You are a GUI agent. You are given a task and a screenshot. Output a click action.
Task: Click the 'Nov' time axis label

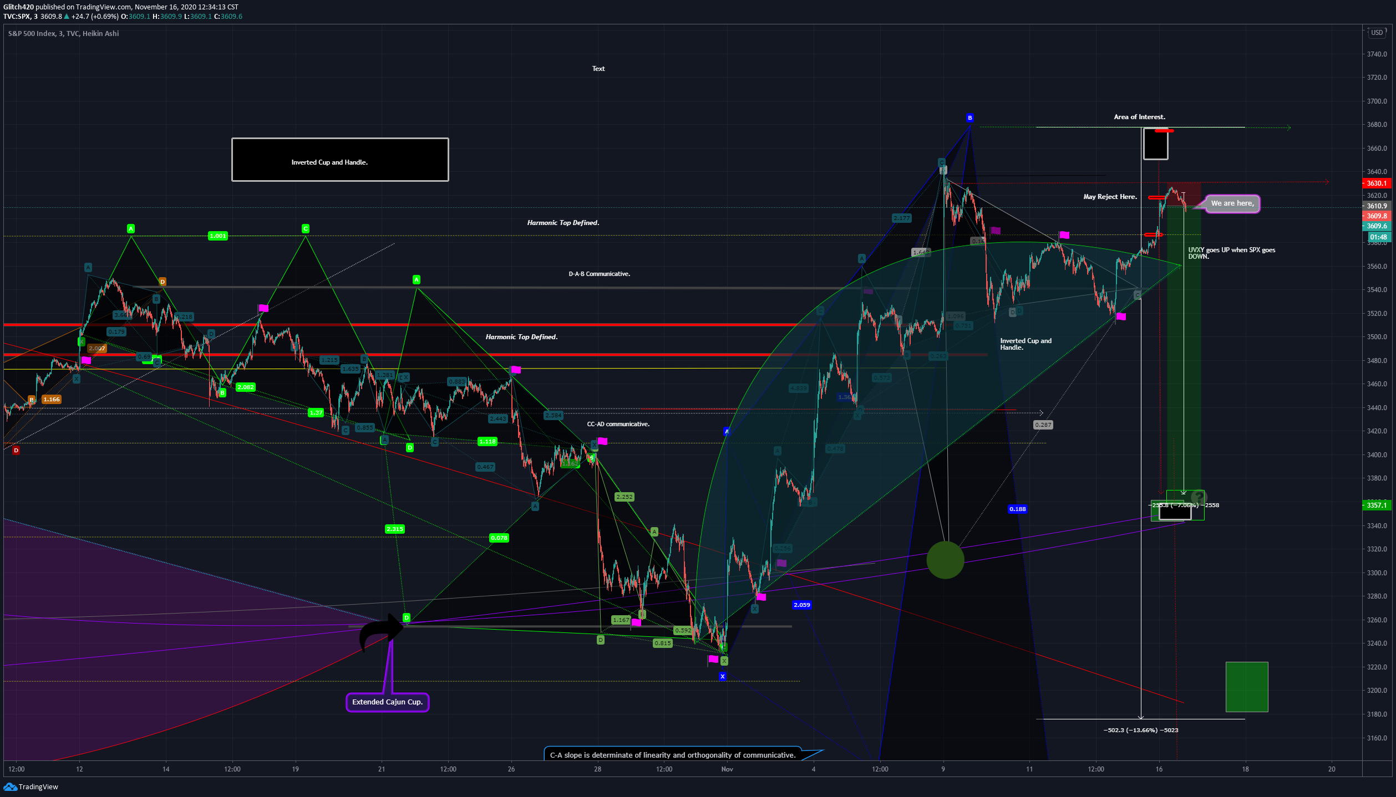pos(727,769)
